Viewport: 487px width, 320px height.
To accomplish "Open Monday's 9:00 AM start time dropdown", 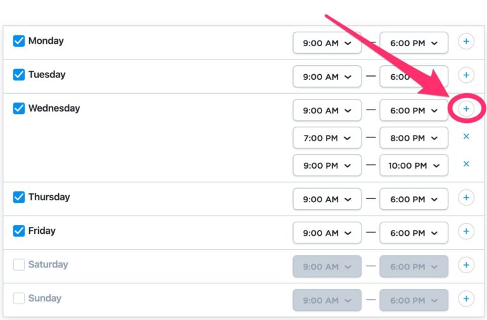I will tap(327, 43).
